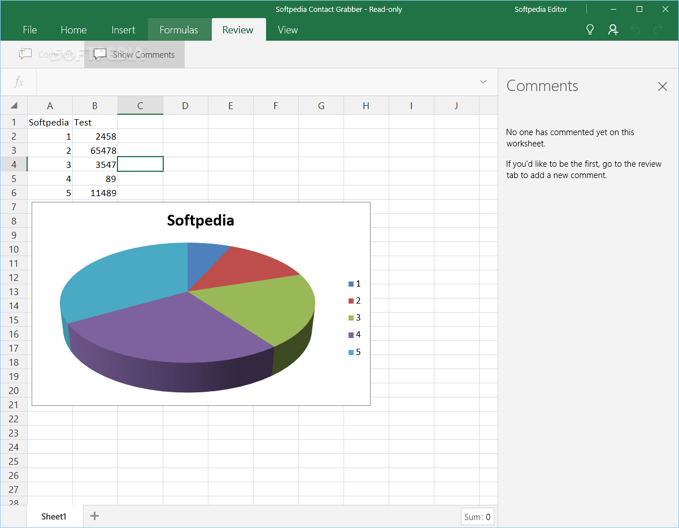The image size is (679, 528).
Task: Select row 22 header
Action: point(14,419)
